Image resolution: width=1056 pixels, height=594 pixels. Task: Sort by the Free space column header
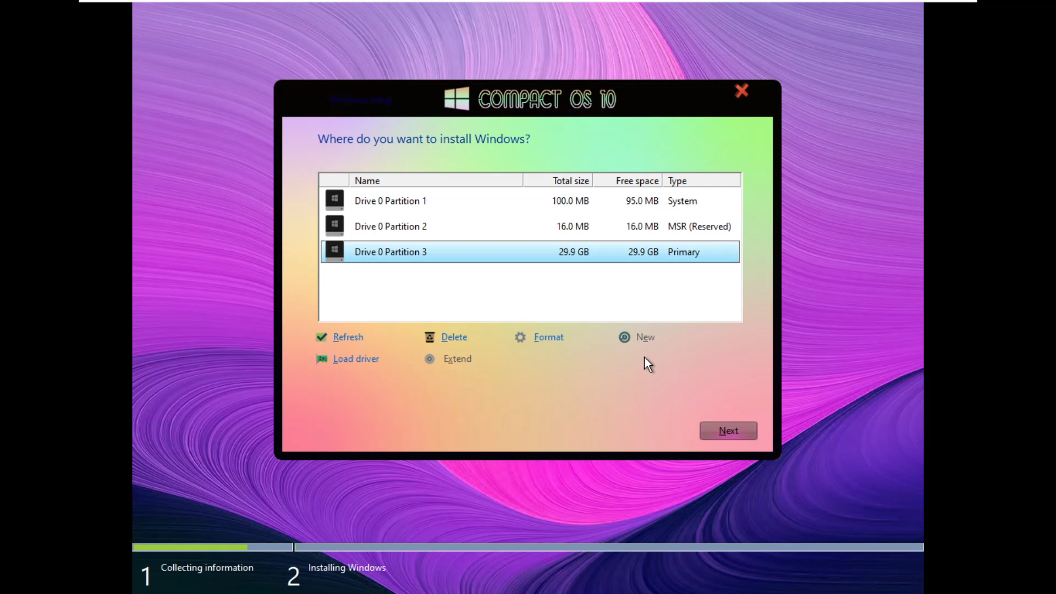point(628,180)
